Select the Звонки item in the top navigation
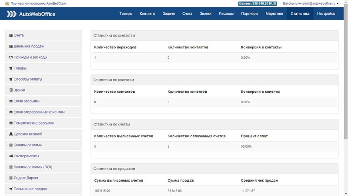348x196 pixels. point(205,14)
